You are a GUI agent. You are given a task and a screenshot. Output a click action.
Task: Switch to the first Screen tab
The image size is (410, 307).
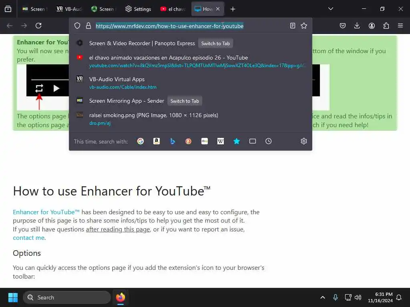pyautogui.click(x=34, y=9)
